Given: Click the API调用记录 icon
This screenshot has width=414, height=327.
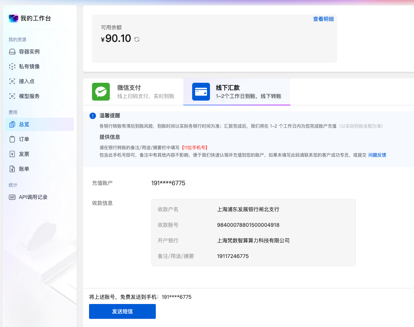Looking at the screenshot, I should [x=12, y=197].
